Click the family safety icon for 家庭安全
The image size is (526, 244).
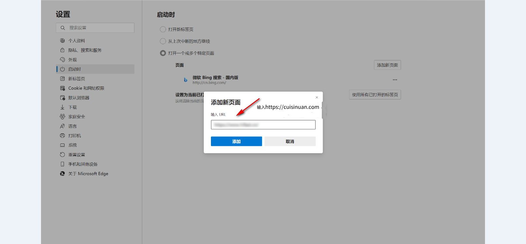(x=62, y=117)
